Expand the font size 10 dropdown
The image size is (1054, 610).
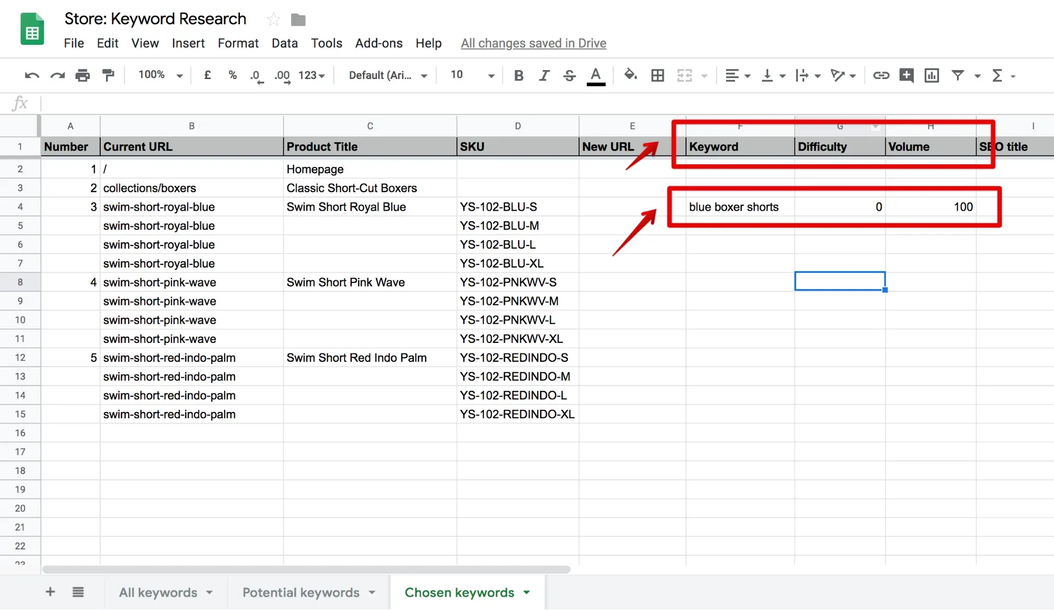click(472, 75)
